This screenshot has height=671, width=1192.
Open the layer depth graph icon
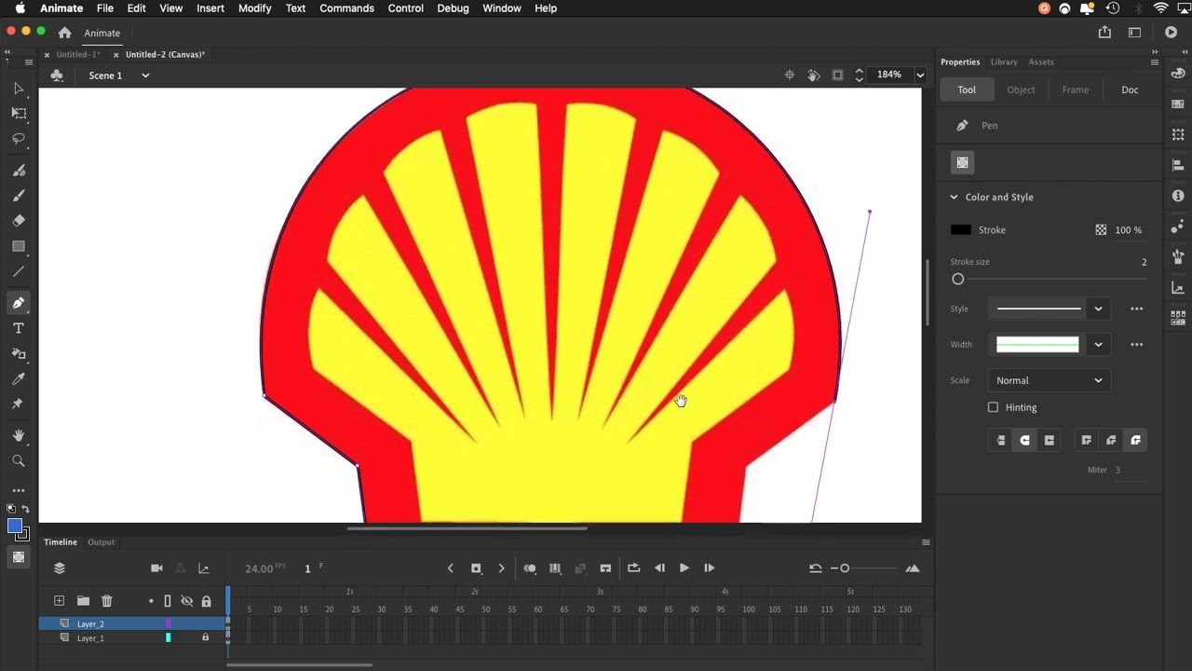point(204,568)
